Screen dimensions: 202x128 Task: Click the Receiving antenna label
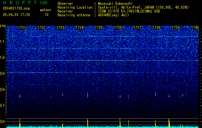tap(74, 15)
